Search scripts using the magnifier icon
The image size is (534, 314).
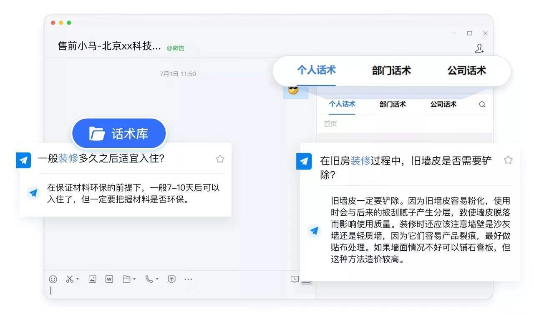coord(482,105)
